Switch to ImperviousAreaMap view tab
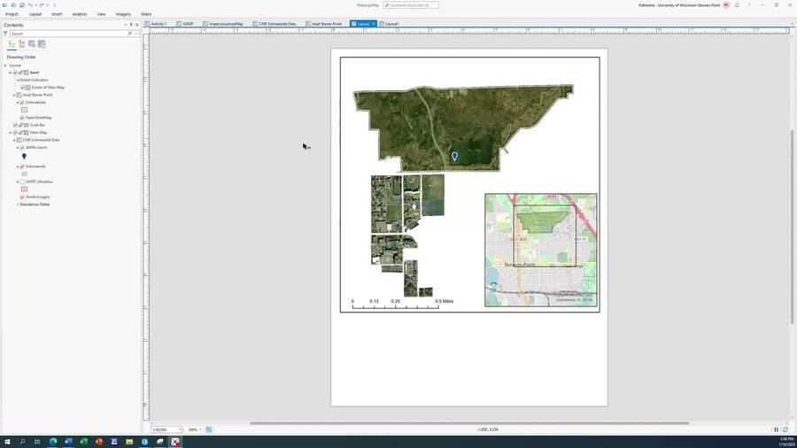Viewport: 797px width, 448px height. 223,24
